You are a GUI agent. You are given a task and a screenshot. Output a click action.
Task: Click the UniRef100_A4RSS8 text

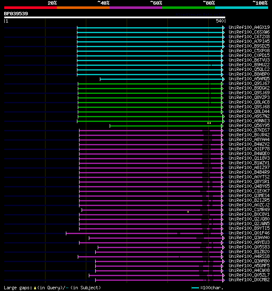(x=249, y=256)
